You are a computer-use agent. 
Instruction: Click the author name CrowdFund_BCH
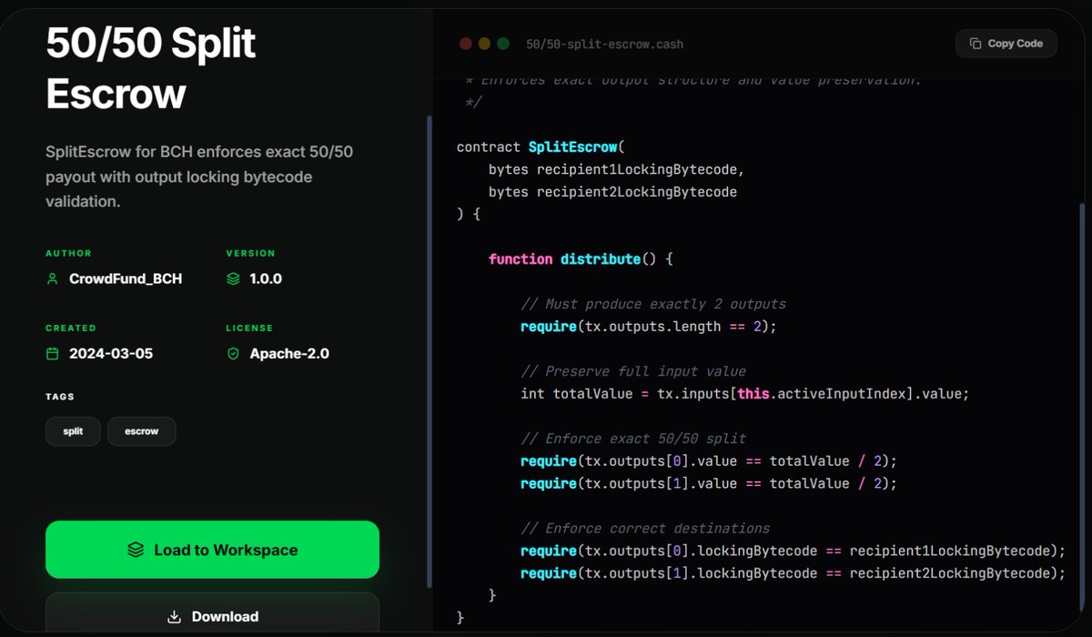point(126,279)
